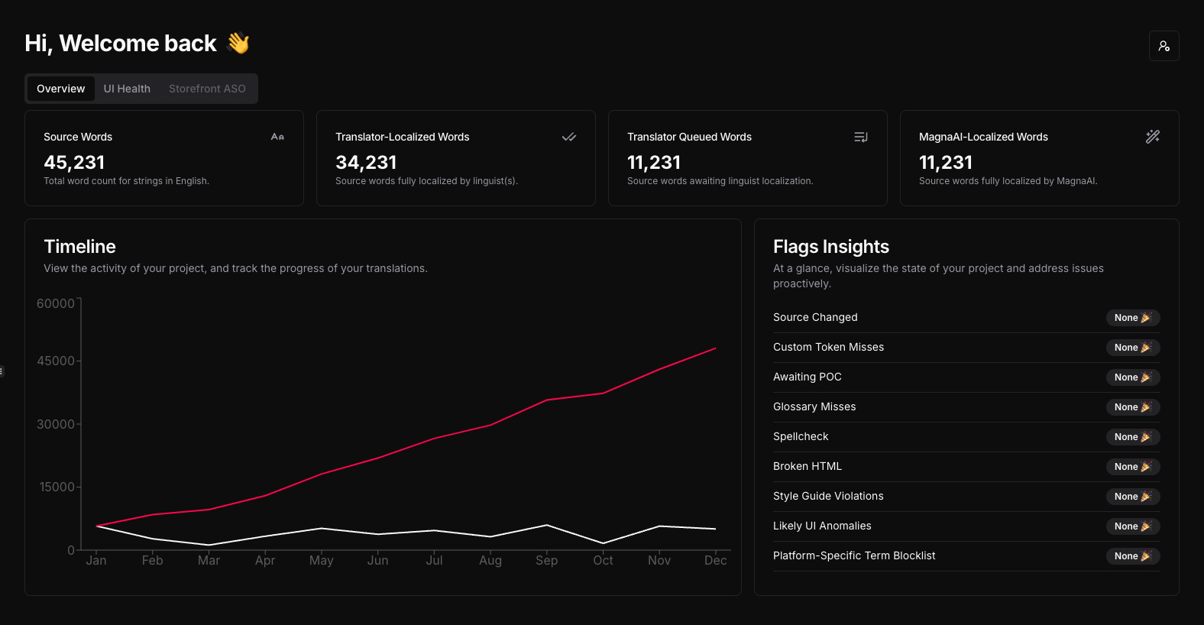Image resolution: width=1204 pixels, height=625 pixels.
Task: Click the Likely UI Anomalies label
Action: click(x=822, y=526)
